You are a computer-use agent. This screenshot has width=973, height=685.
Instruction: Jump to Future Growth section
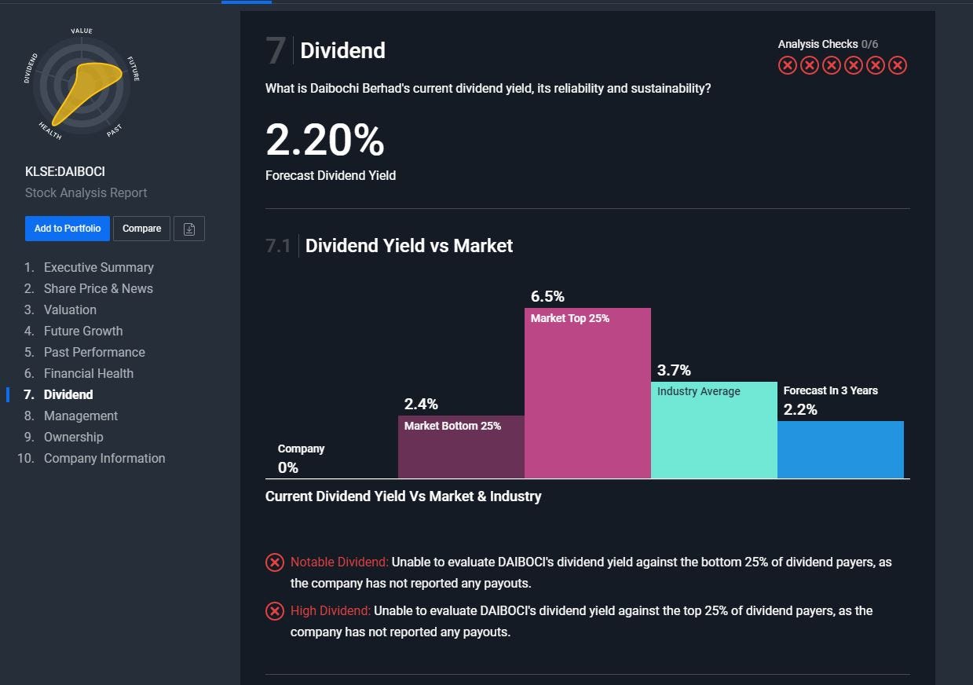pyautogui.click(x=83, y=331)
